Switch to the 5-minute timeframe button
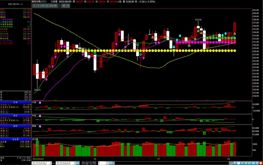The image size is (263, 165). click(x=38, y=6)
